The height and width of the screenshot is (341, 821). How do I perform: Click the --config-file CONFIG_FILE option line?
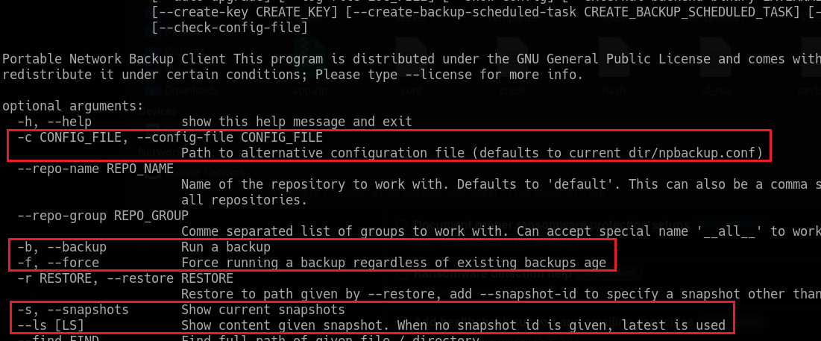click(x=170, y=138)
